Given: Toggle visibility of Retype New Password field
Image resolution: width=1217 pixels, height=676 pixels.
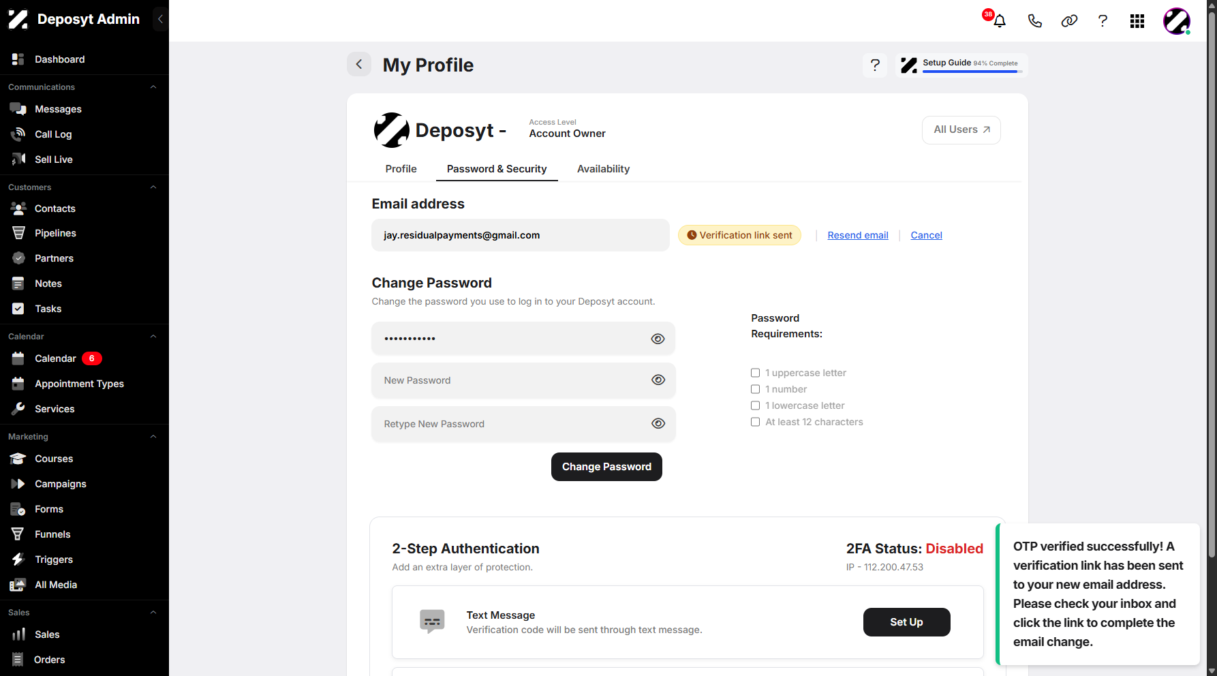Looking at the screenshot, I should point(658,424).
